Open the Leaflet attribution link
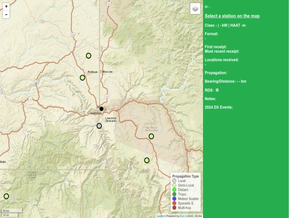The image size is (290, 218). point(160,216)
